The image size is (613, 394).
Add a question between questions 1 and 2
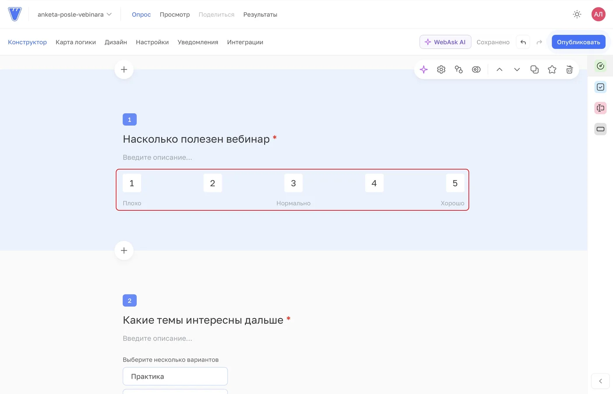coord(124,251)
